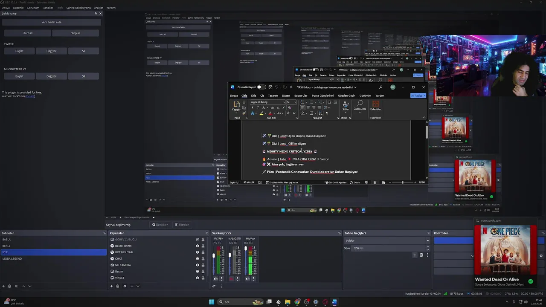546x307 pixels.
Task: Apply Italic in Word ribbon
Action: coord(258,107)
